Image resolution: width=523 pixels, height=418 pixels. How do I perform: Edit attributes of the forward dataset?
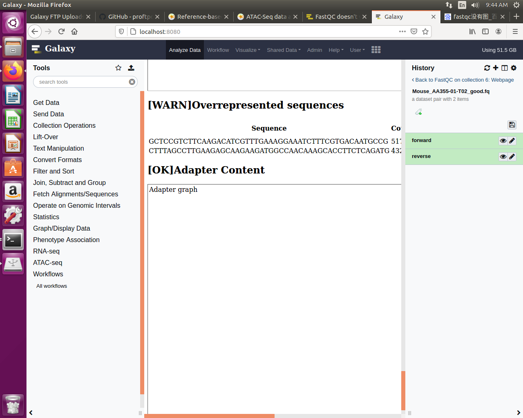pyautogui.click(x=512, y=141)
